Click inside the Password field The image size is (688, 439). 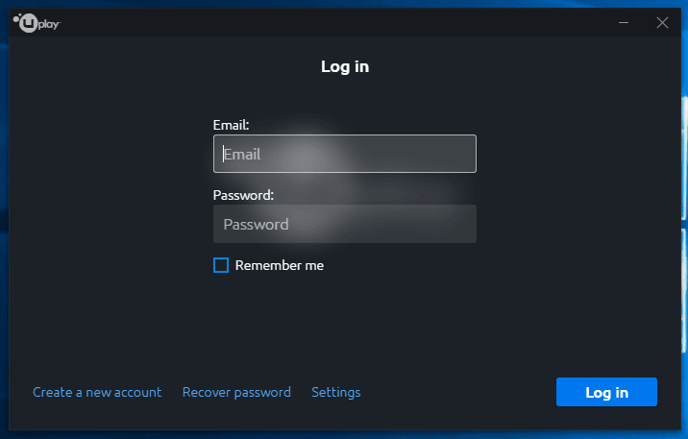pos(344,224)
